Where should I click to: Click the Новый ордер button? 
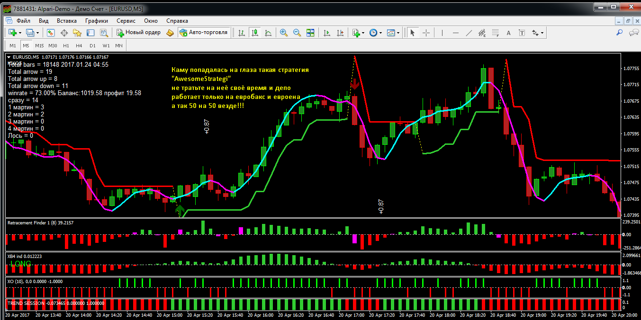[138, 33]
